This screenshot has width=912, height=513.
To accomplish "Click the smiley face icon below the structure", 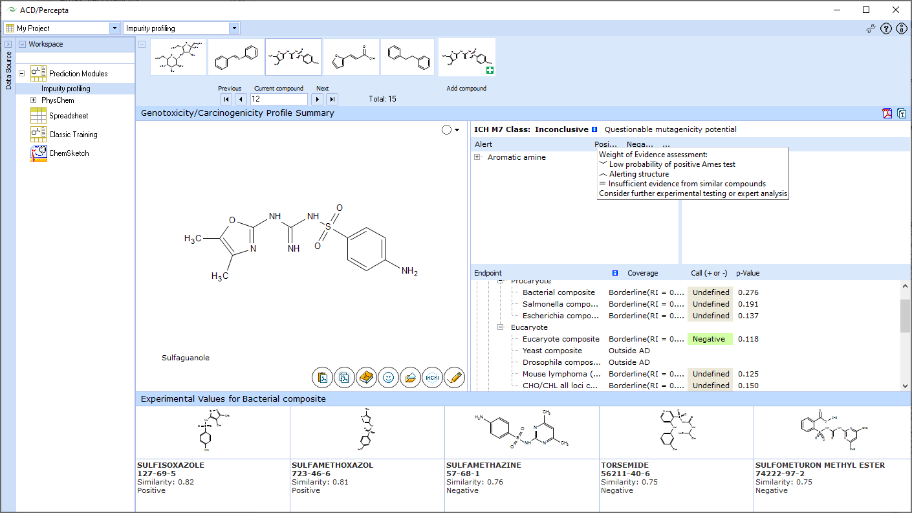I will (x=388, y=377).
